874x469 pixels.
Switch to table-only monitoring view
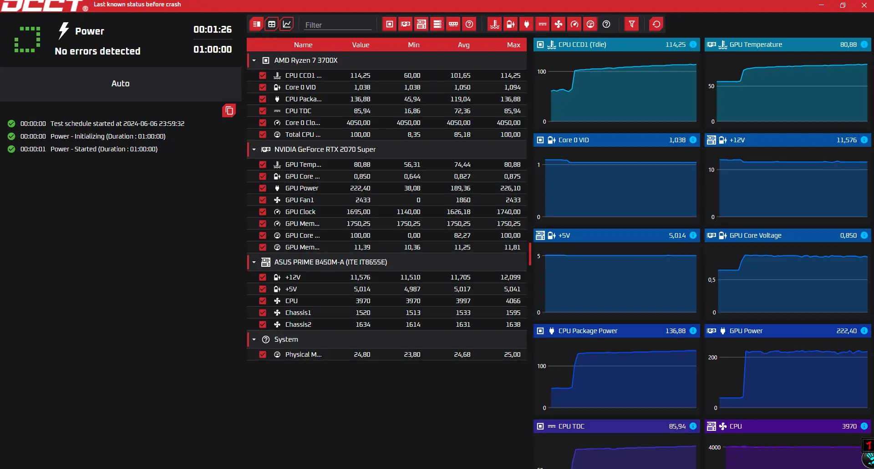coord(272,24)
